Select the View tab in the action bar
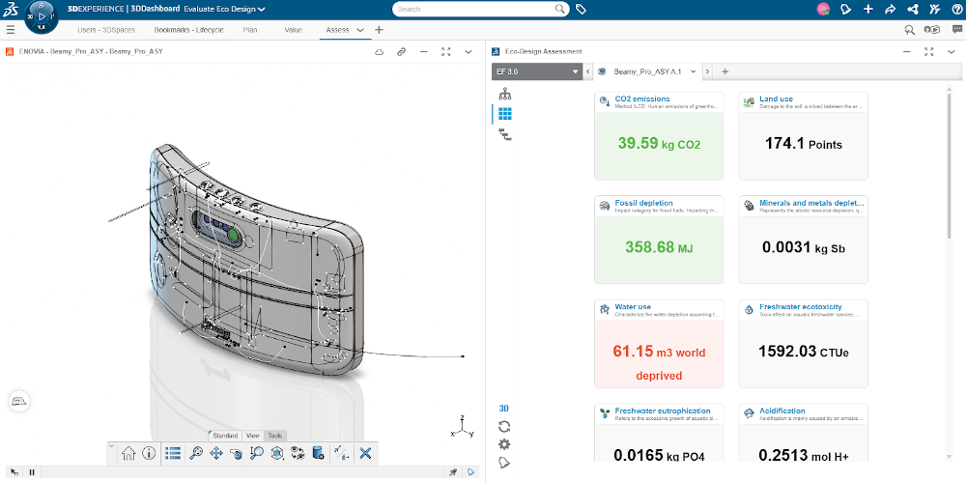966x482 pixels. pyautogui.click(x=253, y=436)
